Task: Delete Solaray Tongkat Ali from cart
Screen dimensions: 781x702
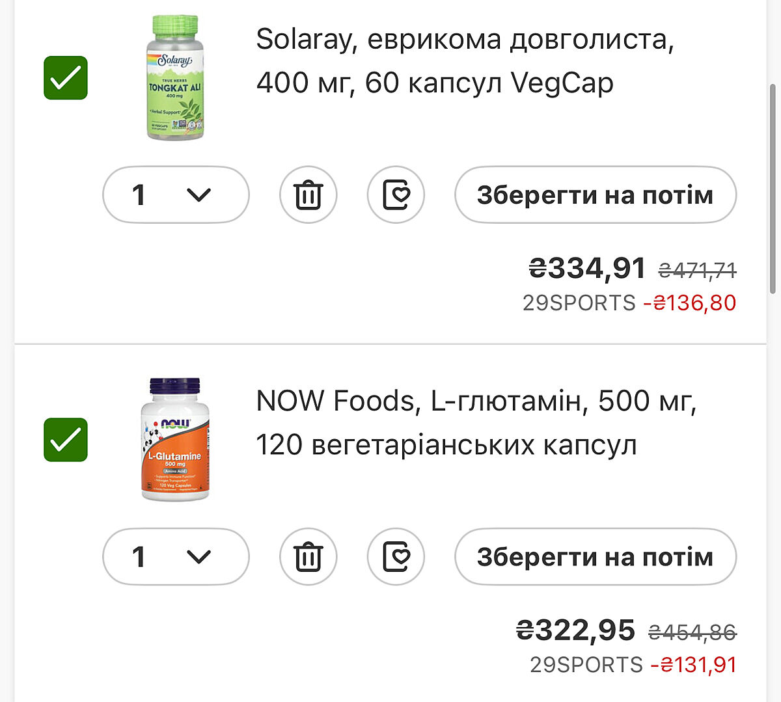Action: [x=308, y=195]
